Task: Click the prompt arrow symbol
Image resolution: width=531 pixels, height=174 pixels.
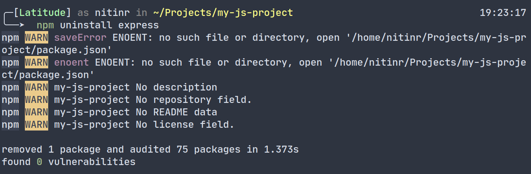Action: click(14, 25)
